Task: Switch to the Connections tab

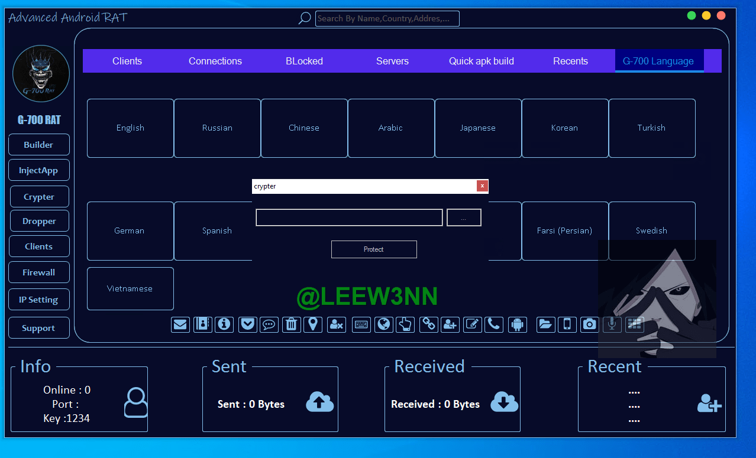Action: (215, 61)
